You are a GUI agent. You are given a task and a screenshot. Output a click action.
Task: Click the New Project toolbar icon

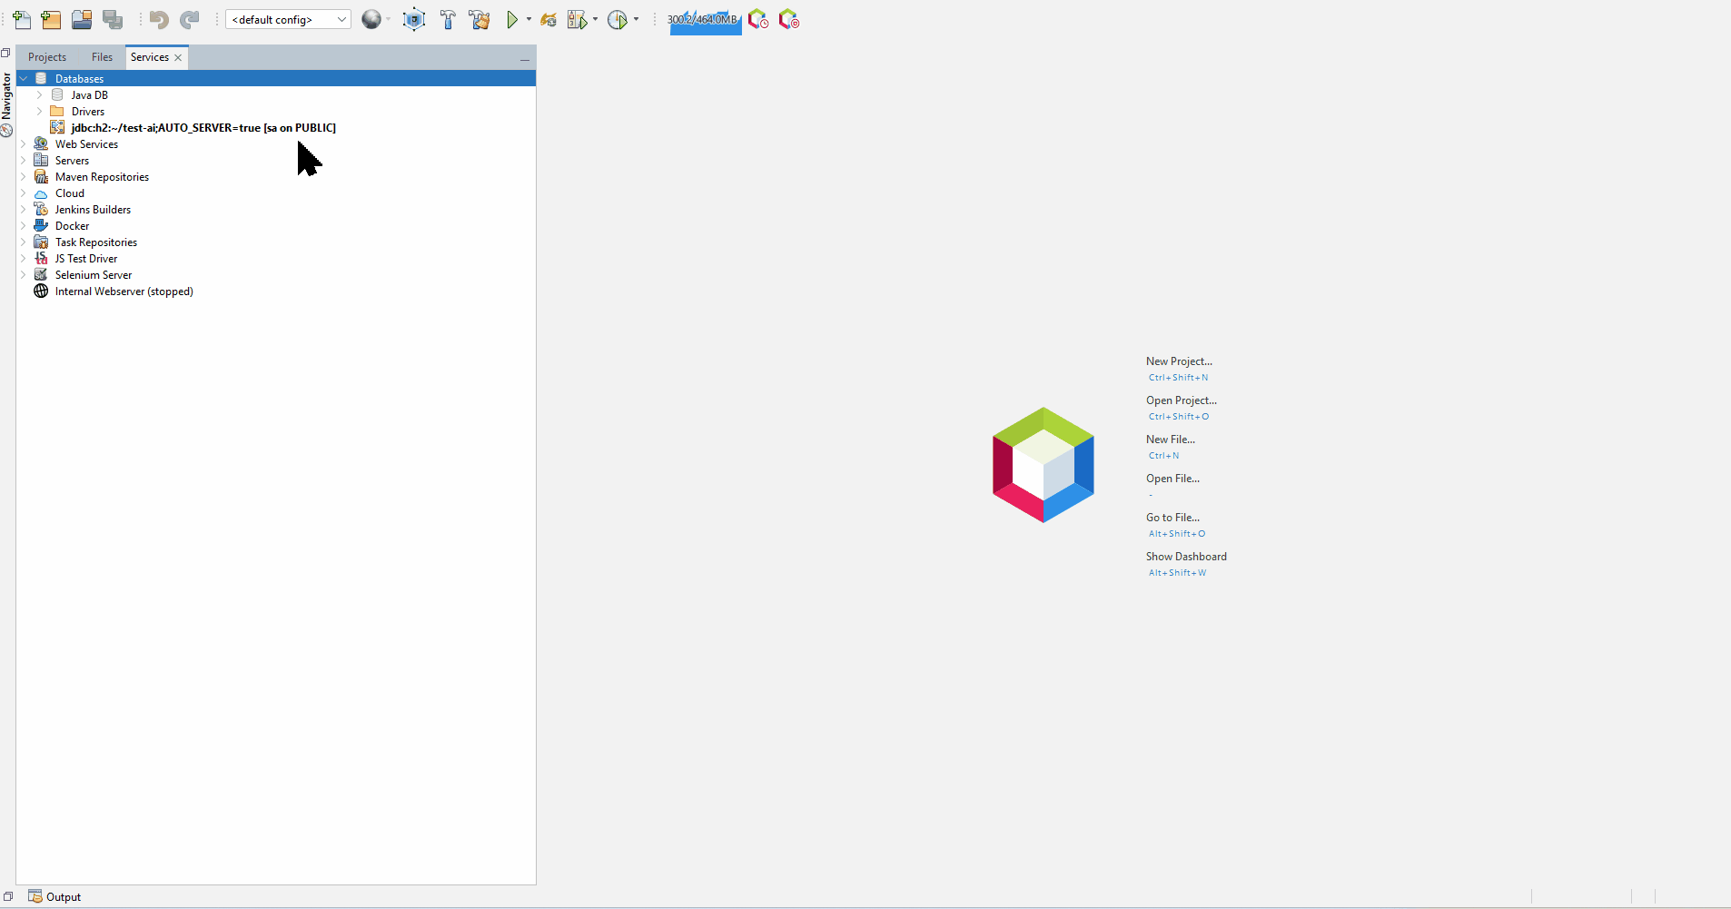click(x=52, y=19)
